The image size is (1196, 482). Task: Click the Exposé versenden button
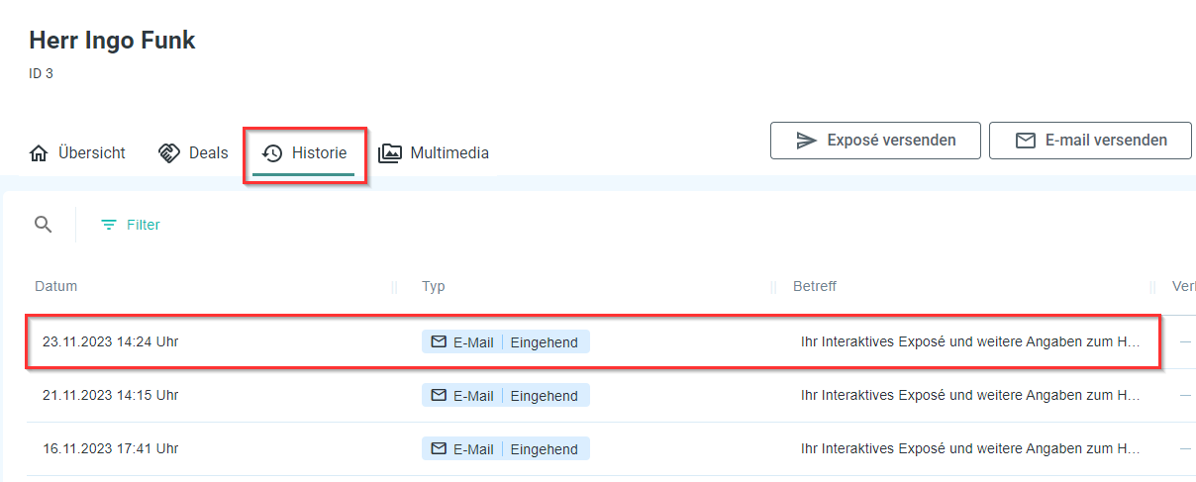pos(875,141)
